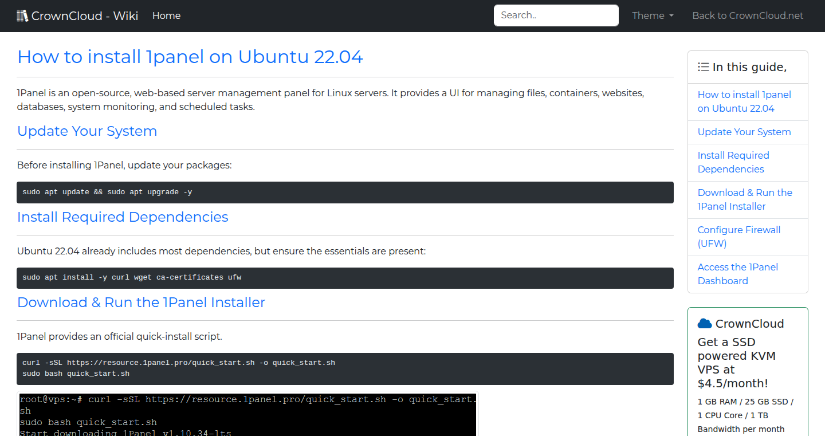Screen dimensions: 825x436
Task: Click Before installing 1Panel, update your packages text
Action: tap(124, 165)
